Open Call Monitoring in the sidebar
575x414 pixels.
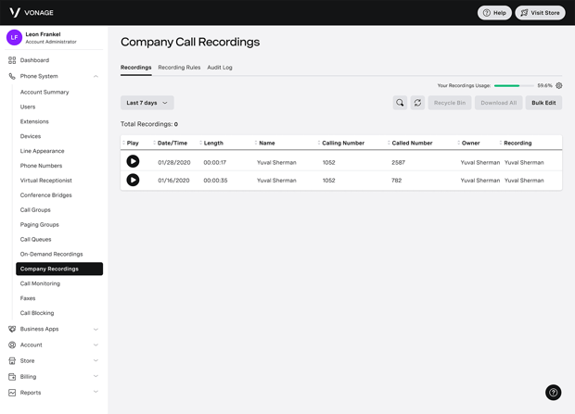pyautogui.click(x=40, y=283)
